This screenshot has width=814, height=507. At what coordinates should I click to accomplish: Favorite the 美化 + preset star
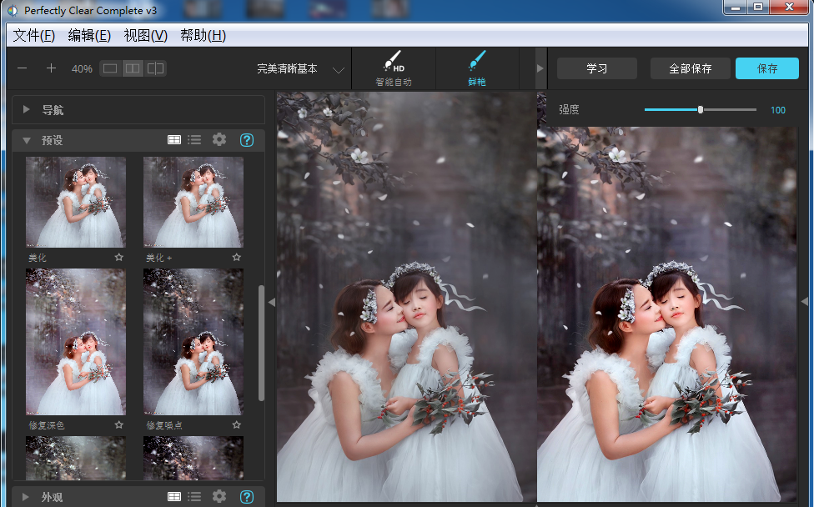(x=237, y=258)
